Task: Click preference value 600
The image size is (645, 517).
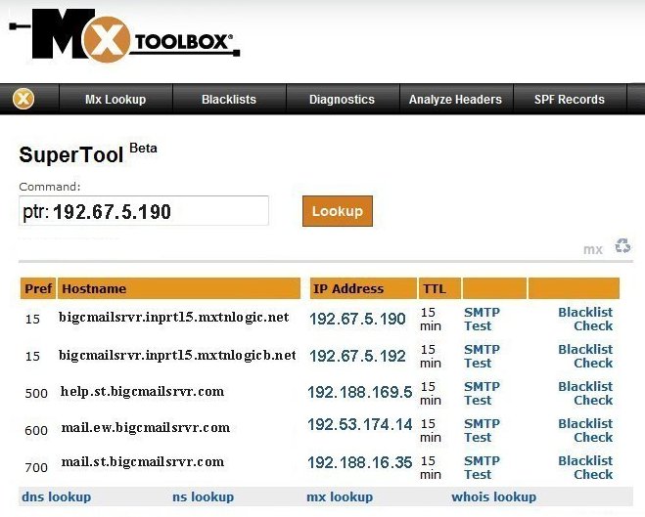Action: click(x=36, y=430)
